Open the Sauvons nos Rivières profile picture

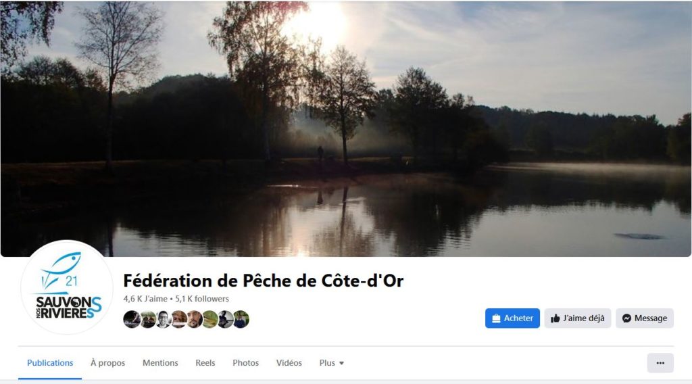point(67,287)
